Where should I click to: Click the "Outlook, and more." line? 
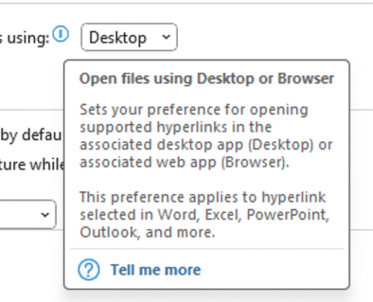pyautogui.click(x=147, y=232)
